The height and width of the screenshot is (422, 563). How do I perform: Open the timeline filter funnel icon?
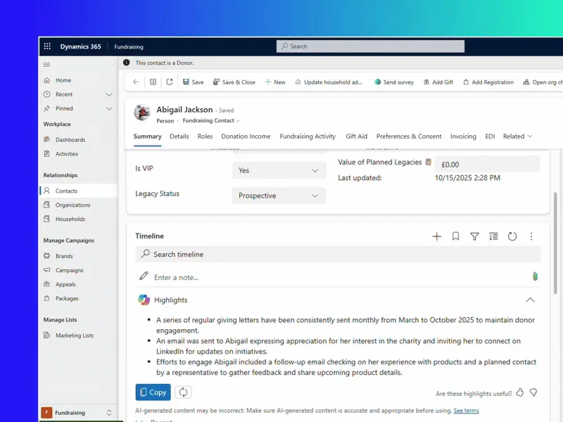[474, 236]
